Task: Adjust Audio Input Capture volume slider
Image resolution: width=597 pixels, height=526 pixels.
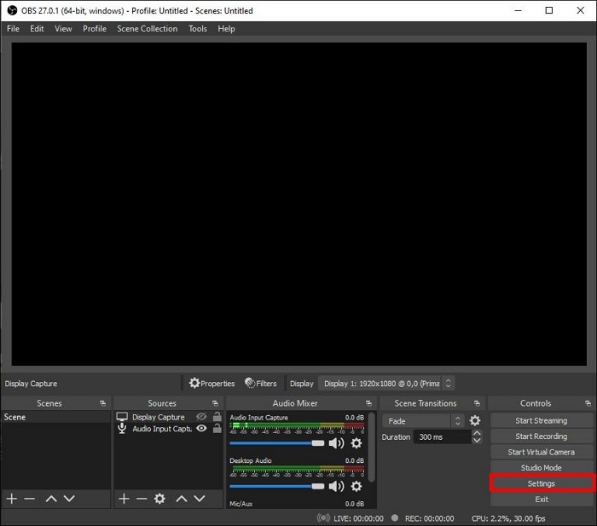Action: 277,443
